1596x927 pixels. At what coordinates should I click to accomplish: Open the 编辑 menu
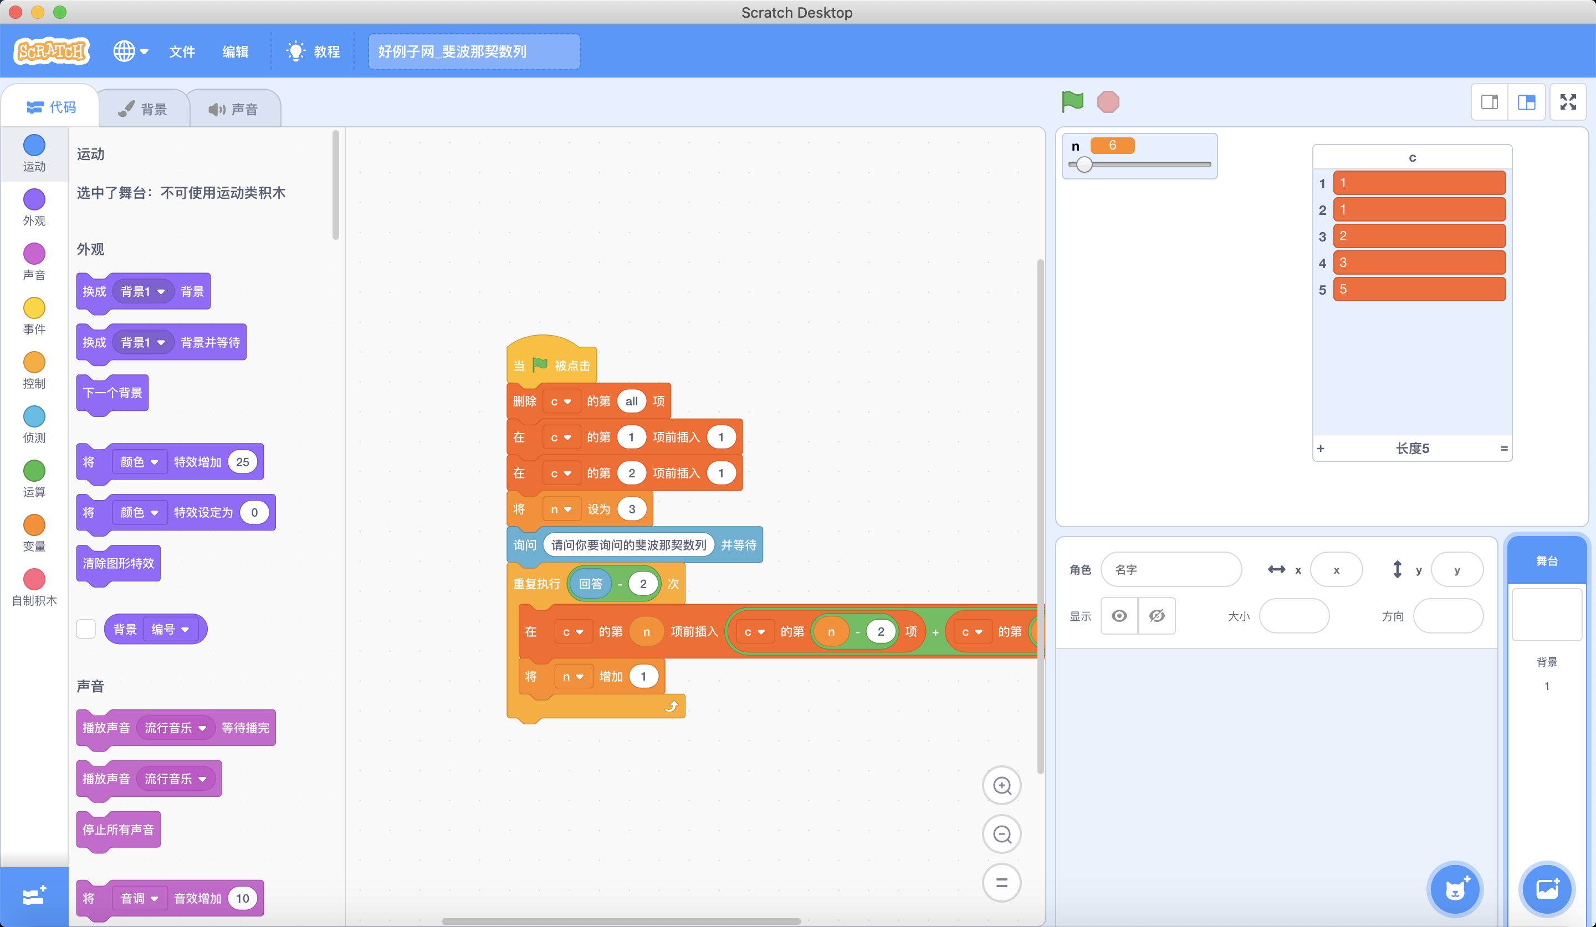coord(235,52)
